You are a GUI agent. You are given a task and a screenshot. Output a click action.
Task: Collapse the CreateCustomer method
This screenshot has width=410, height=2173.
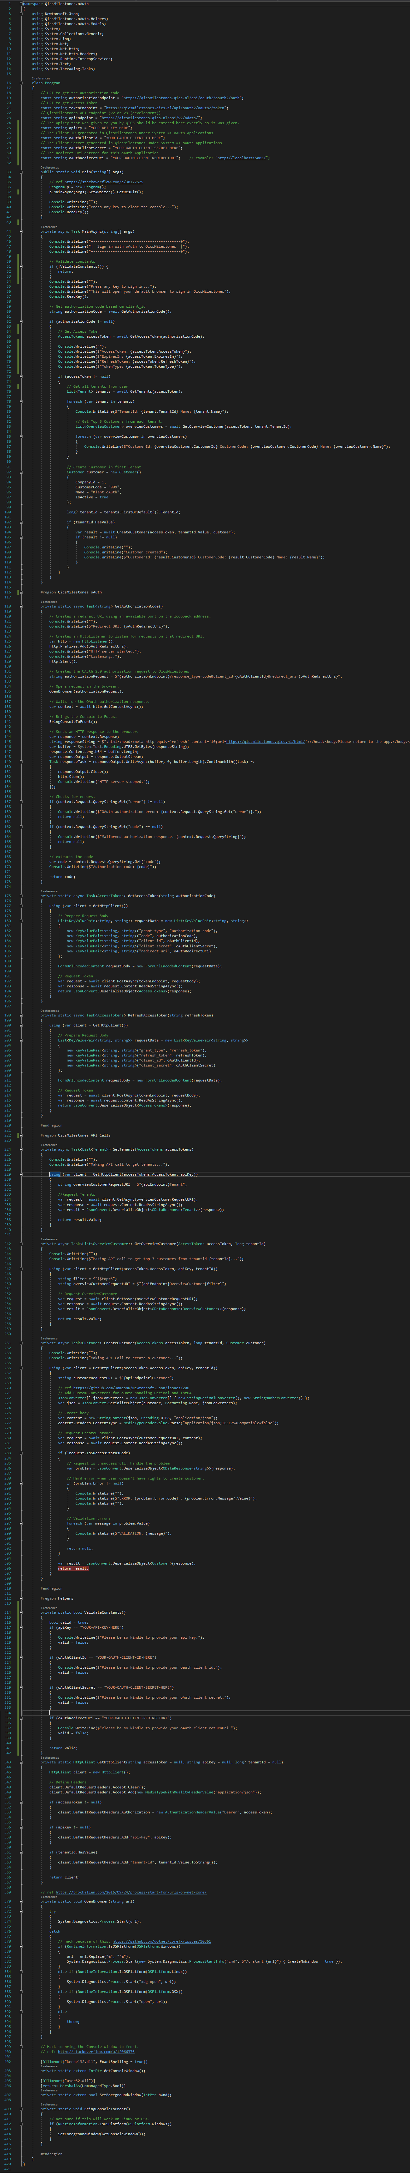click(x=21, y=1343)
